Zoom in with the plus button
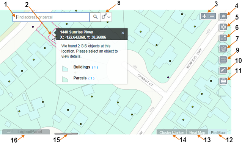This screenshot has width=242, height=143. (204, 16)
